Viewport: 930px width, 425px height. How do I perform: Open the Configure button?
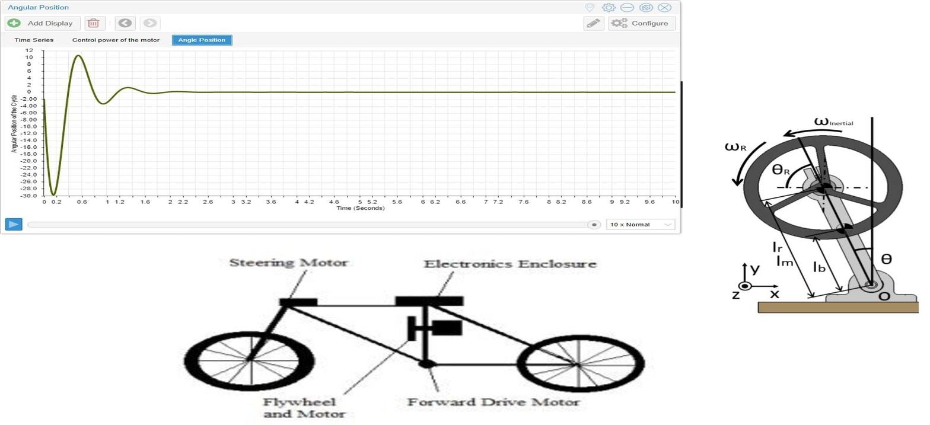[x=641, y=23]
